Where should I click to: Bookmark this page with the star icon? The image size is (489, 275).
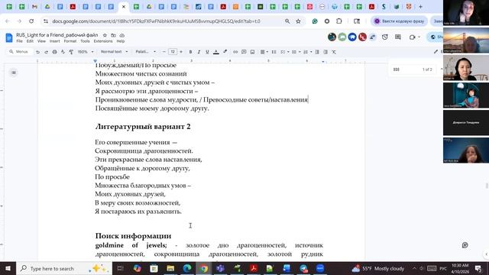(x=299, y=21)
